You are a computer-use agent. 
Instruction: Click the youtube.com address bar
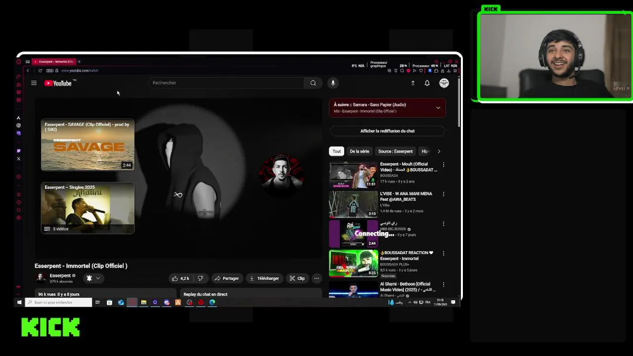click(80, 71)
